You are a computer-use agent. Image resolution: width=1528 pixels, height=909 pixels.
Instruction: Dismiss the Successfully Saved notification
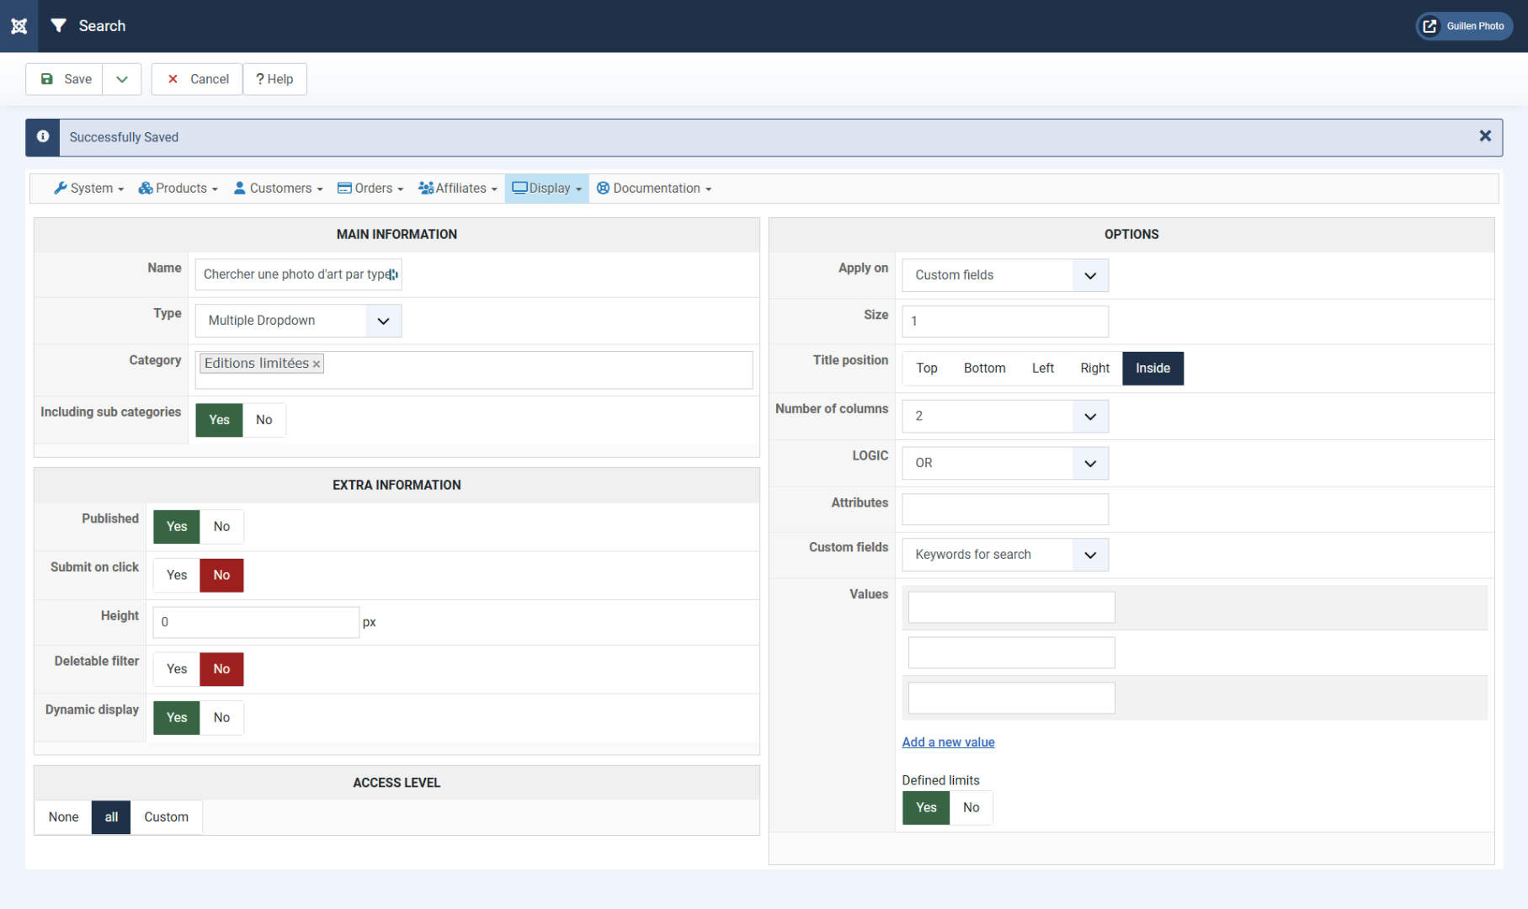1484,136
